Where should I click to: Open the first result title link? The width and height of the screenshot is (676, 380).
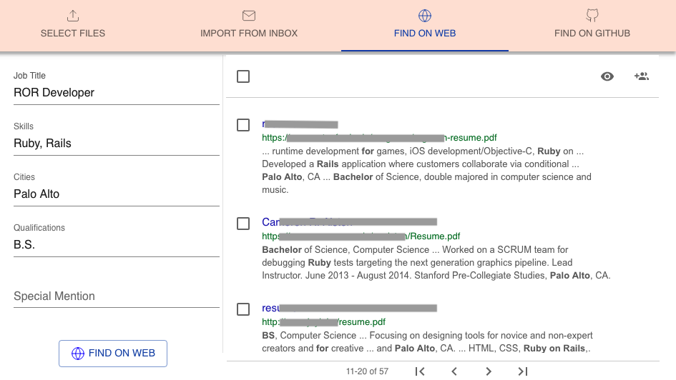(x=300, y=124)
